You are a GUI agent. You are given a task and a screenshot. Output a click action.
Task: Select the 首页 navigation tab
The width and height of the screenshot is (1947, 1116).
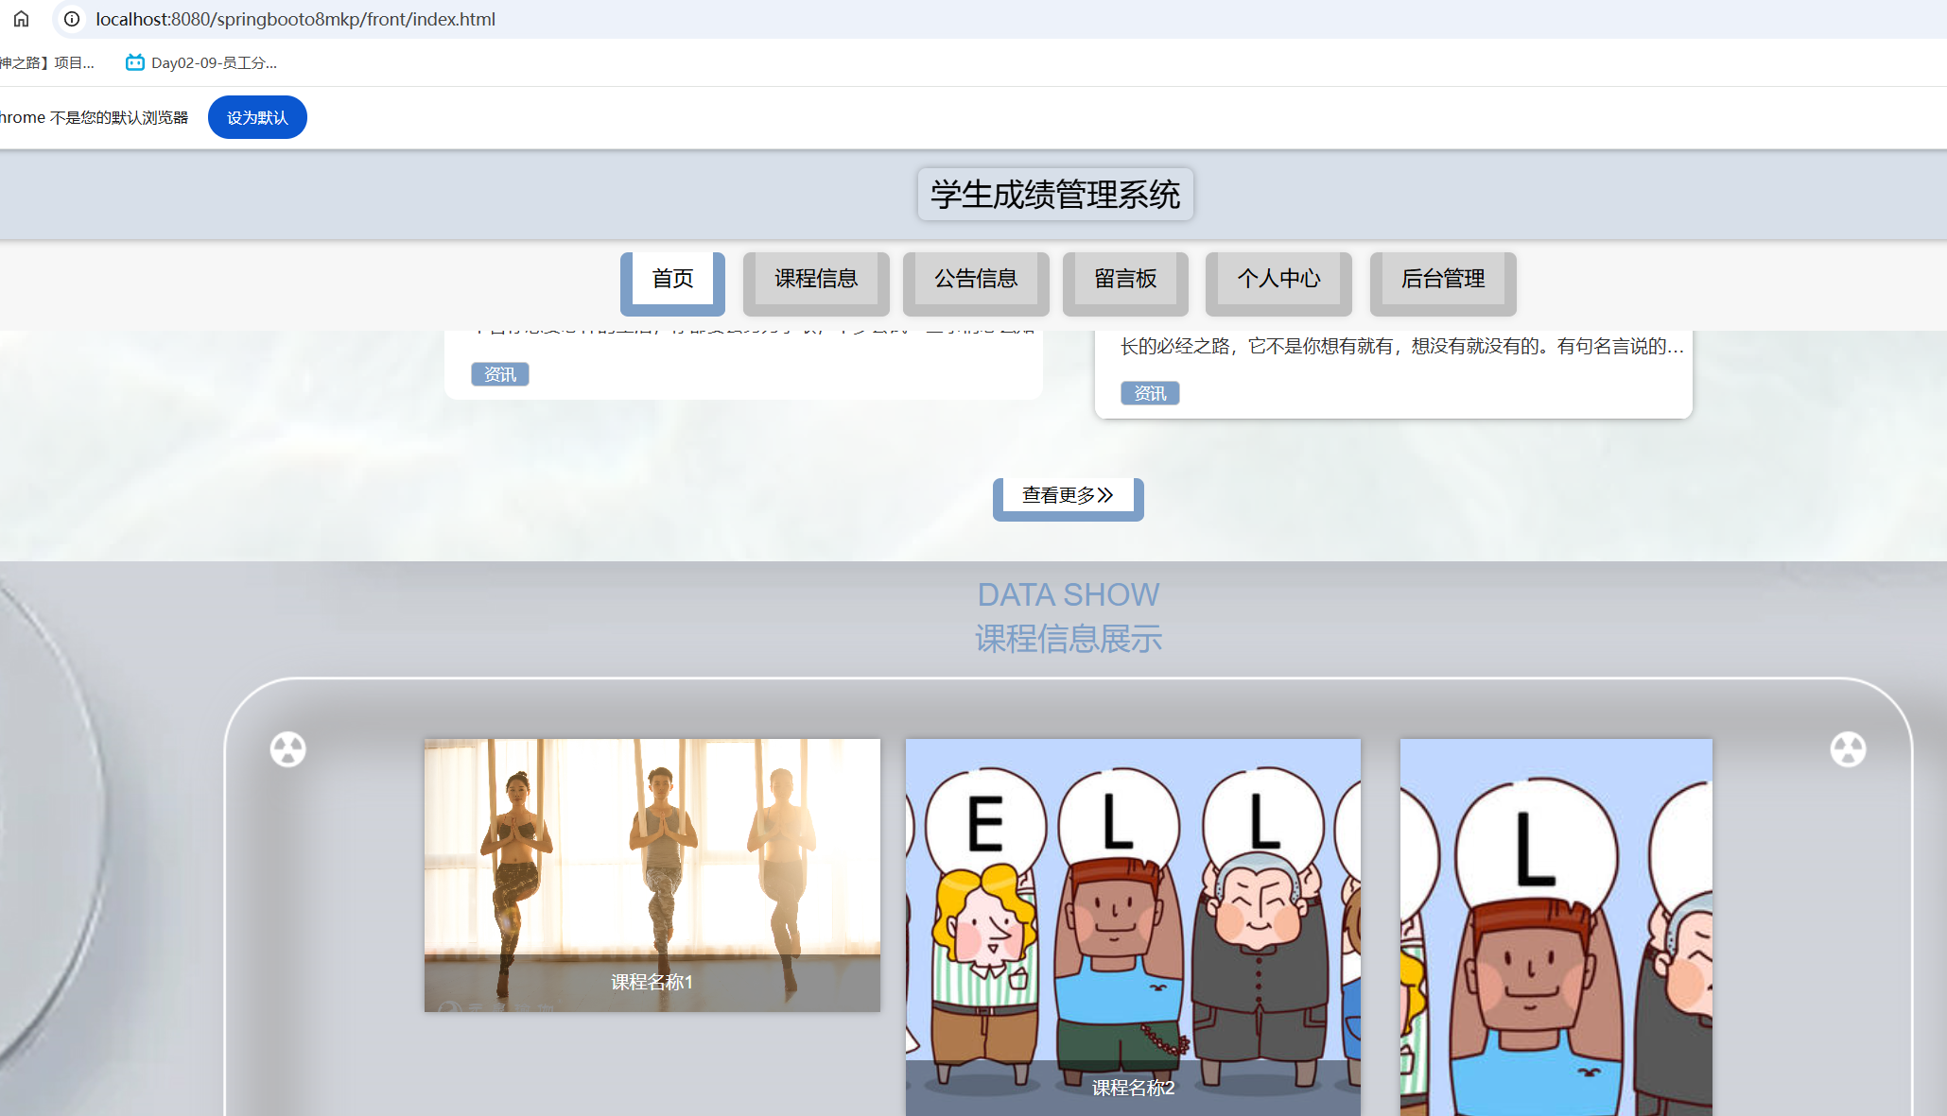coord(672,279)
